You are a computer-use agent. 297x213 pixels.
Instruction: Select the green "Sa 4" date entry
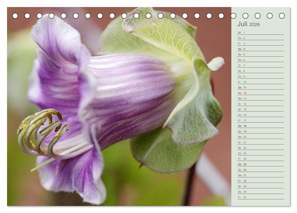click(261, 49)
